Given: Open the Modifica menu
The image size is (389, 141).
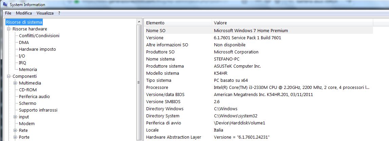Looking at the screenshot, I should (x=24, y=13).
